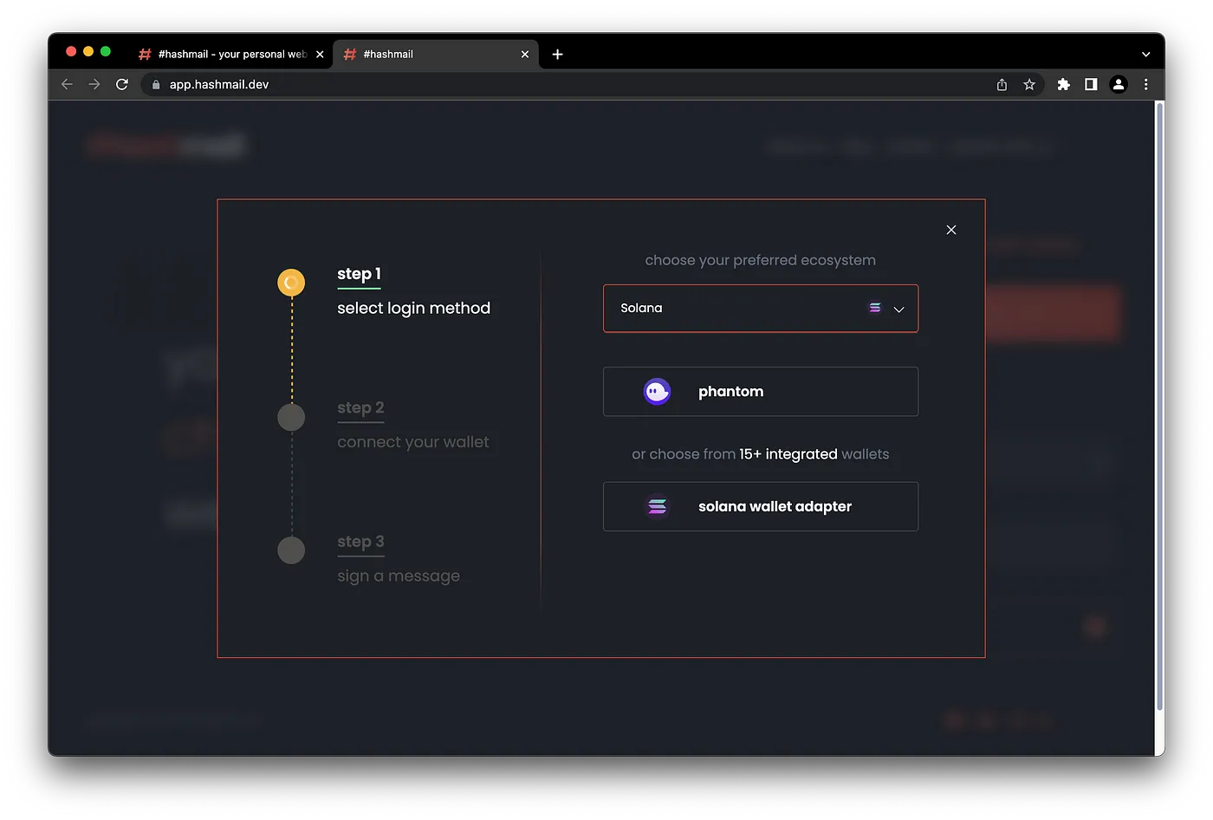Click '15+ integrated wallets' text
Viewport: 1213px width, 820px height.
tap(814, 454)
